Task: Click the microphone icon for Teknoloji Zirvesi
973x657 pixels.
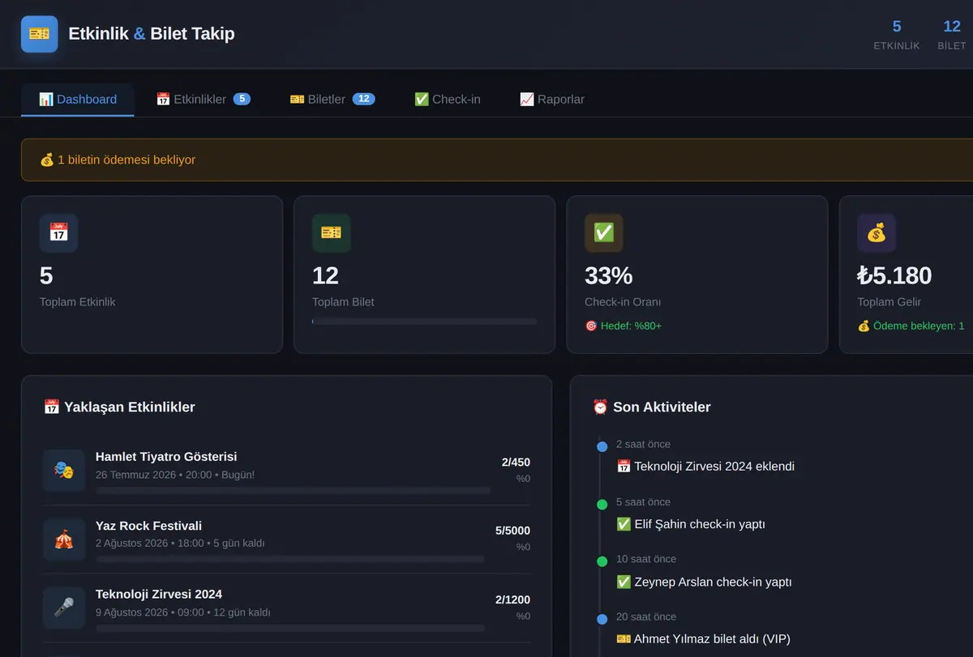Action: (64, 608)
